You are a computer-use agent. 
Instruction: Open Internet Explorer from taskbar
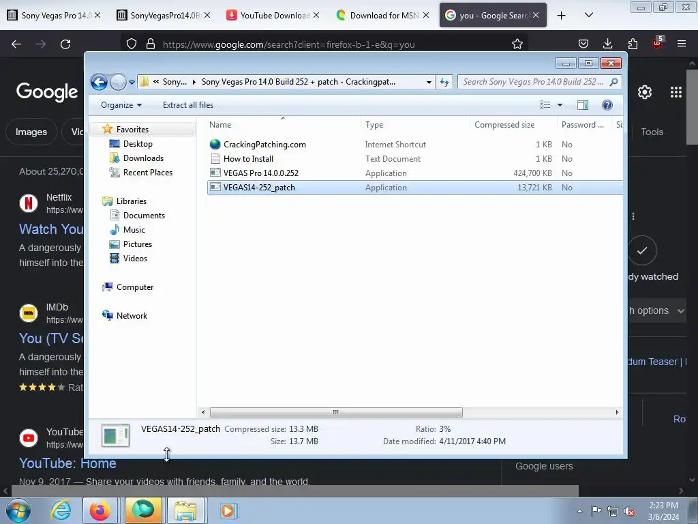click(x=61, y=510)
